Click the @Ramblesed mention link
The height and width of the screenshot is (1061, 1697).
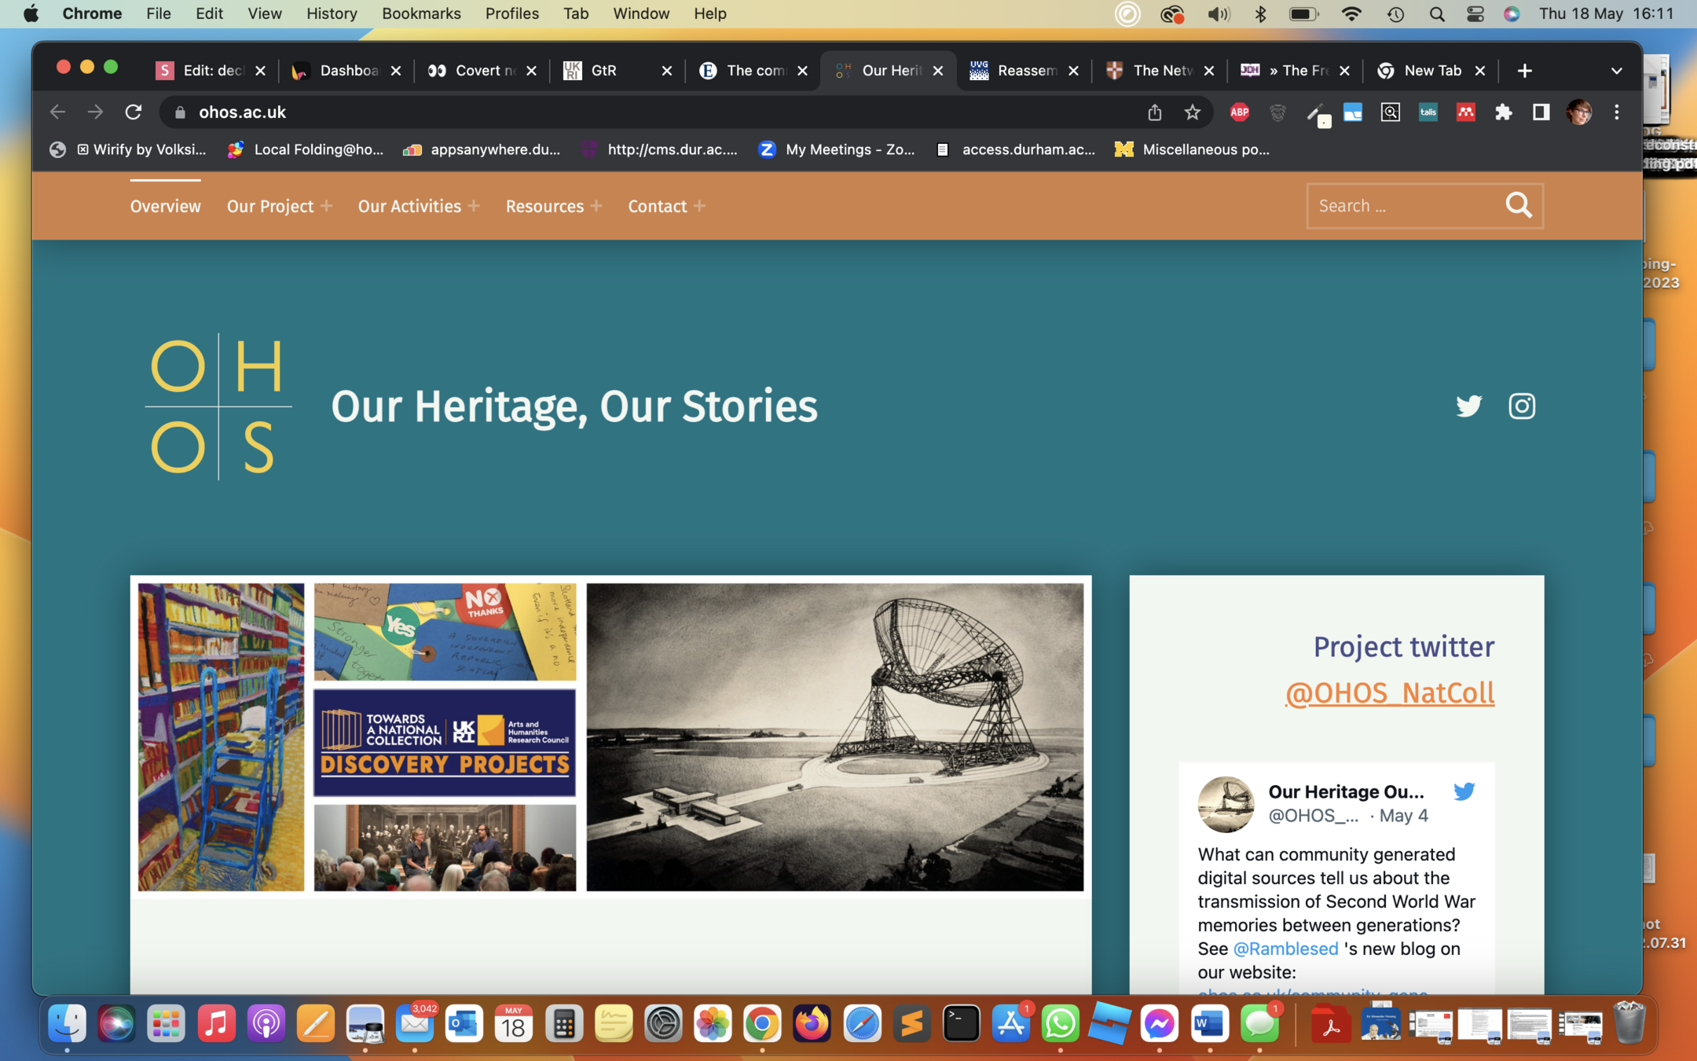(x=1285, y=949)
